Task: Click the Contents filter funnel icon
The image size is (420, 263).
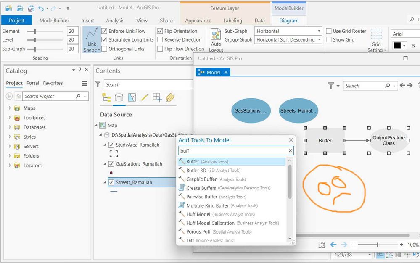Action: [98, 84]
